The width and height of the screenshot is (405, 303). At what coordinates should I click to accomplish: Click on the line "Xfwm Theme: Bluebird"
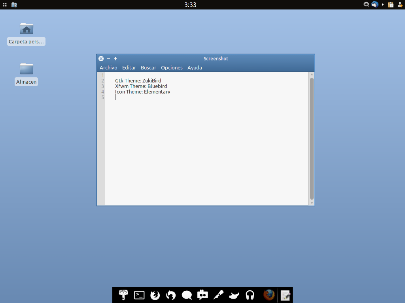coord(141,86)
